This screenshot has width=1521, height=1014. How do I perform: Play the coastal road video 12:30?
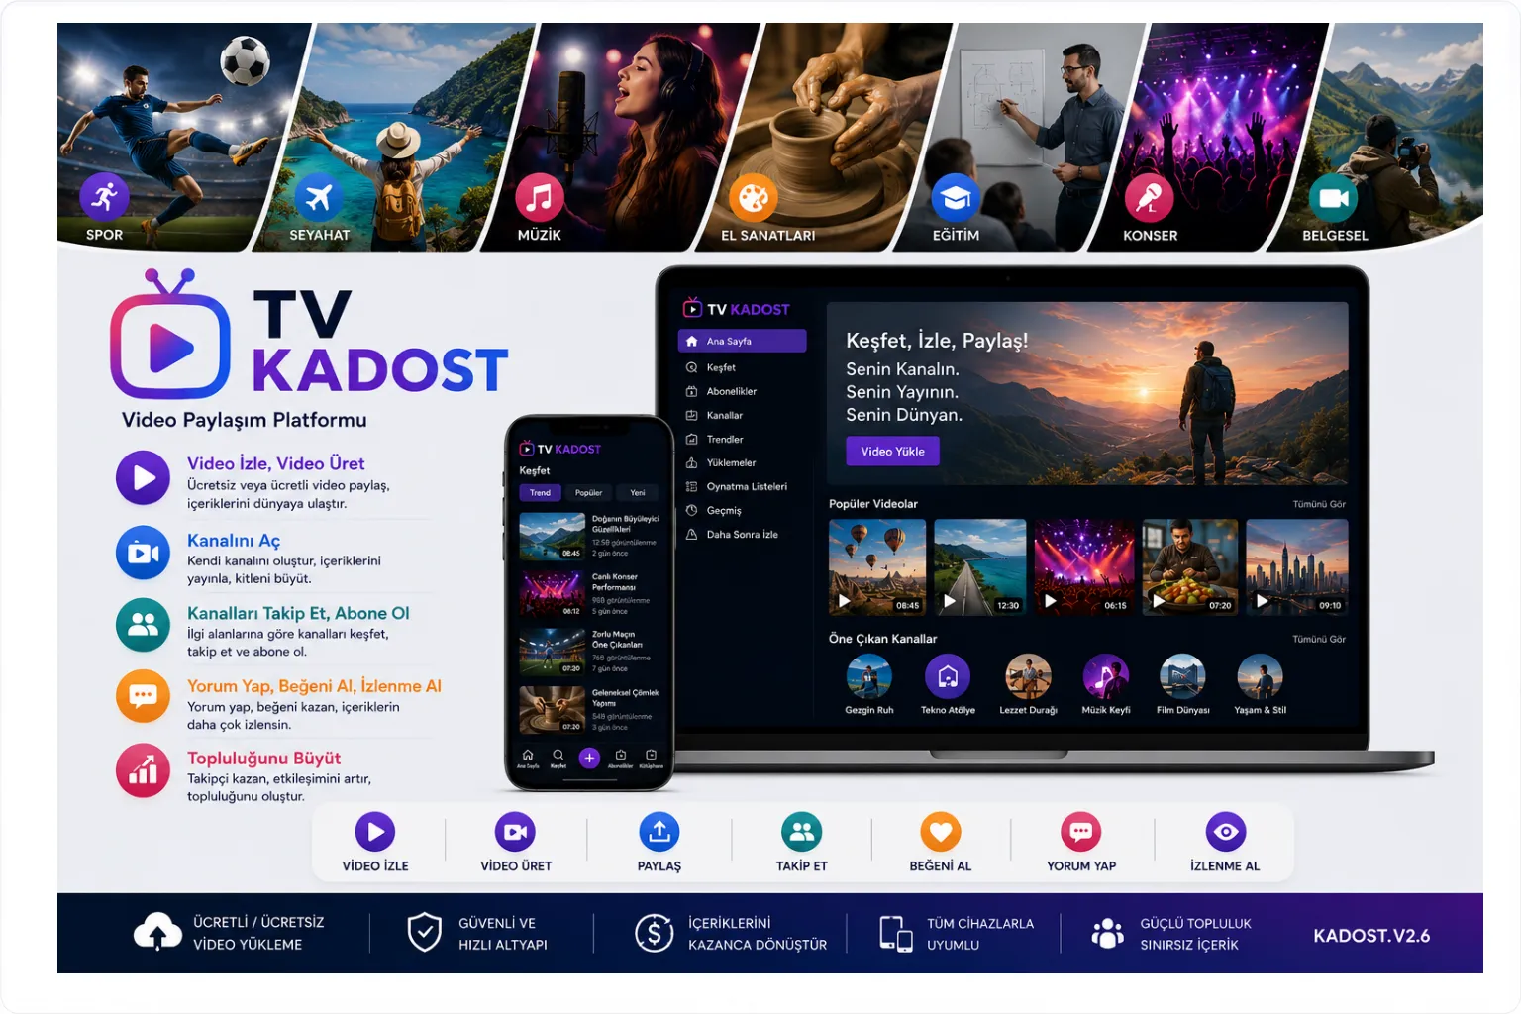980,567
